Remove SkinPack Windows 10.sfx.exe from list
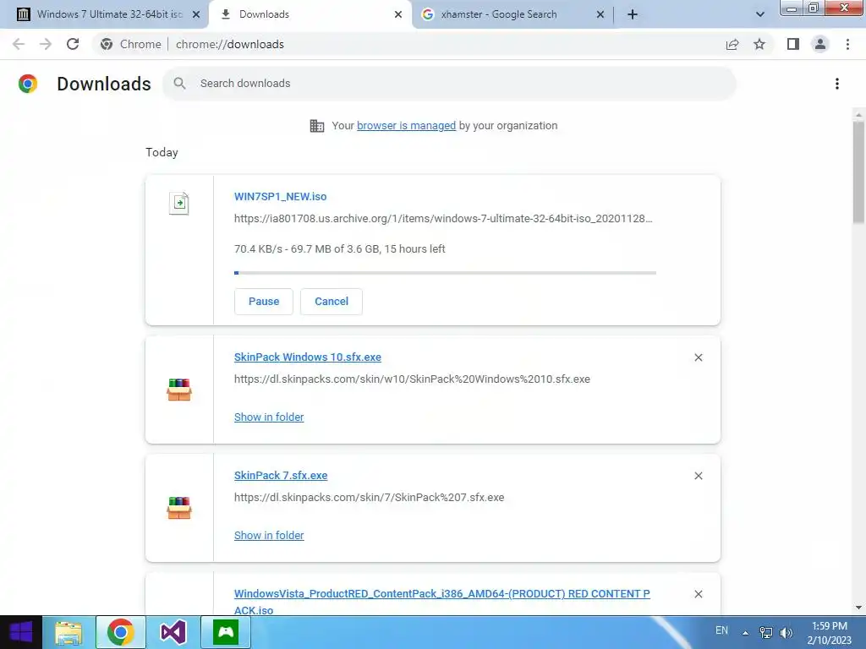This screenshot has height=649, width=866. coord(698,357)
